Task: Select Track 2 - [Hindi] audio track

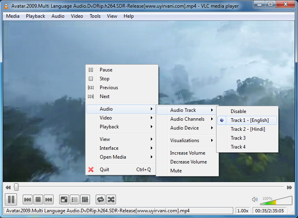Action: (247, 129)
